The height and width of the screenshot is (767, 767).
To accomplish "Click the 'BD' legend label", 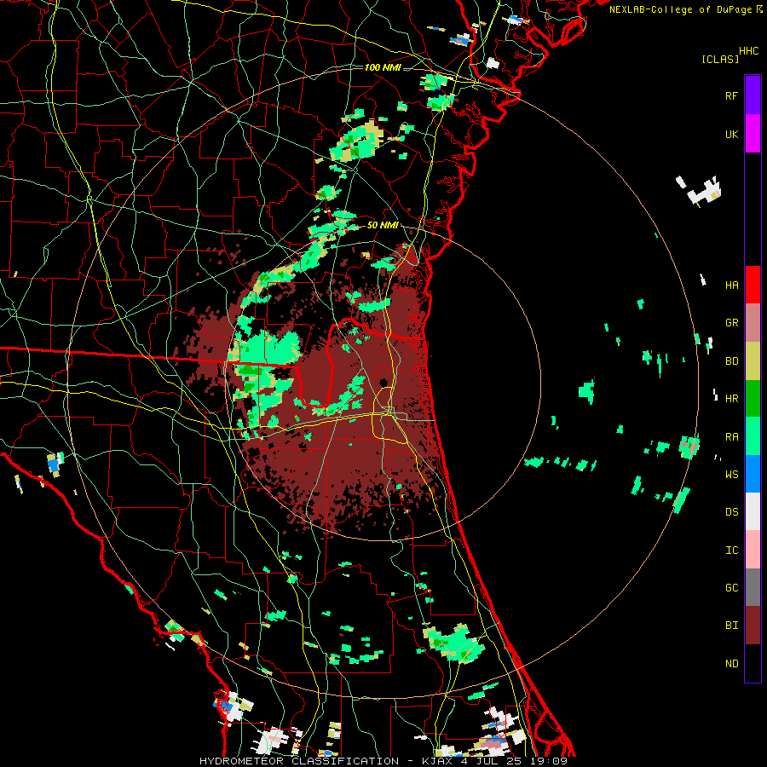I will click(732, 361).
